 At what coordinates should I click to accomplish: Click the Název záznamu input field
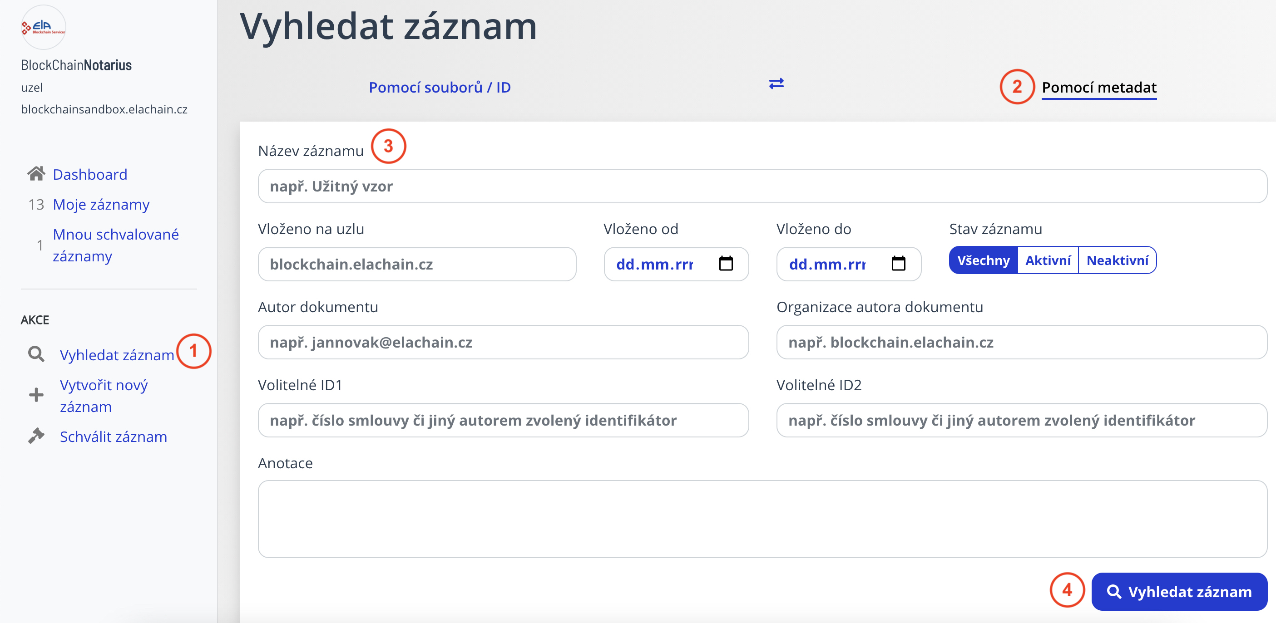point(762,186)
